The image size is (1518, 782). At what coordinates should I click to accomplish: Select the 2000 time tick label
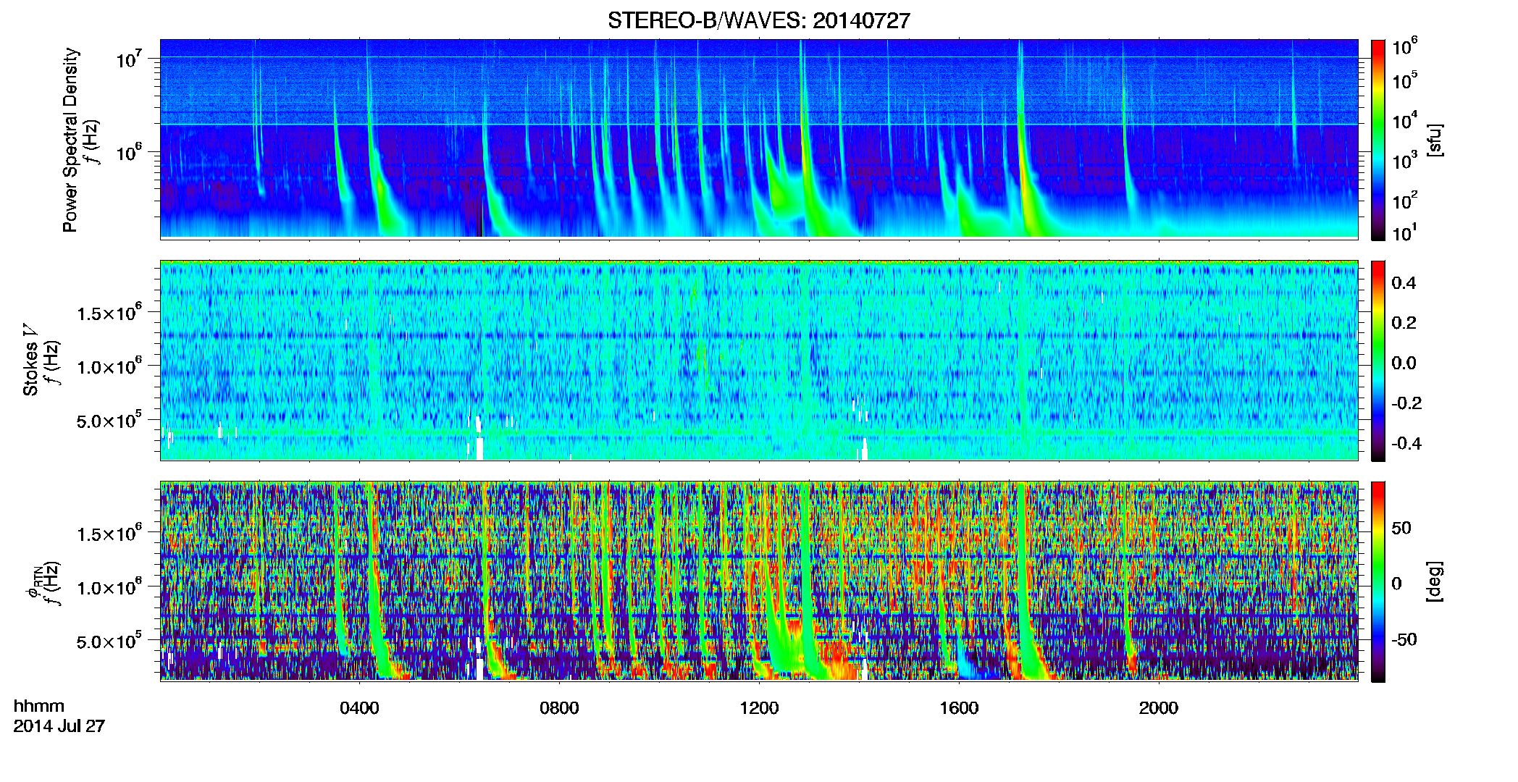pyautogui.click(x=1159, y=708)
